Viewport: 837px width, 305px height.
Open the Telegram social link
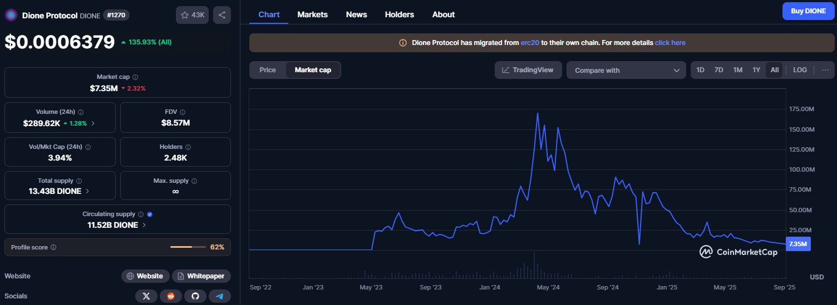(x=220, y=296)
